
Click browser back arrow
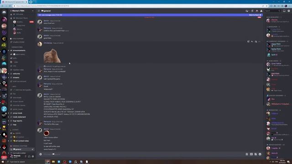pyautogui.click(x=2, y=6)
